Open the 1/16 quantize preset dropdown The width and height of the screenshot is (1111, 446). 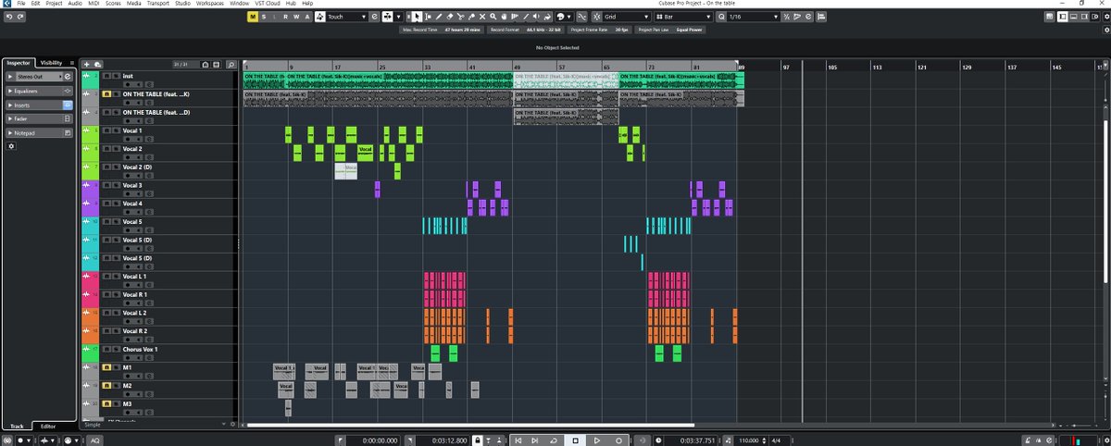click(754, 17)
